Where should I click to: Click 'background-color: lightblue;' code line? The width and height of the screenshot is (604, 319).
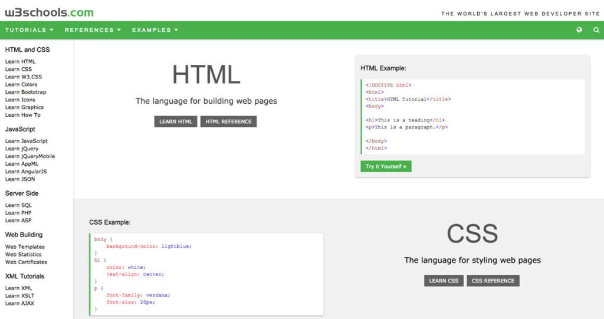149,246
